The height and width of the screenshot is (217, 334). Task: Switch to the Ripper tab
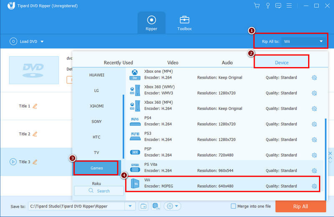tap(152, 23)
